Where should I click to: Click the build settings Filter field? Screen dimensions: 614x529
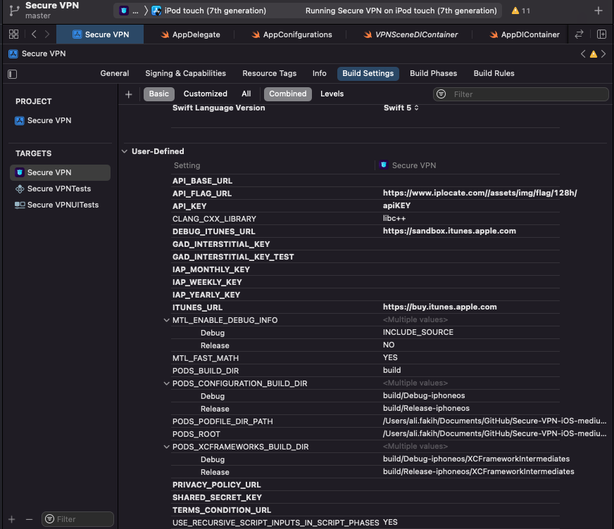[x=521, y=94]
